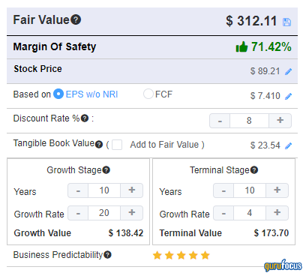Edit the Stock Price with pencil icon
The width and height of the screenshot is (306, 276).
click(x=288, y=72)
